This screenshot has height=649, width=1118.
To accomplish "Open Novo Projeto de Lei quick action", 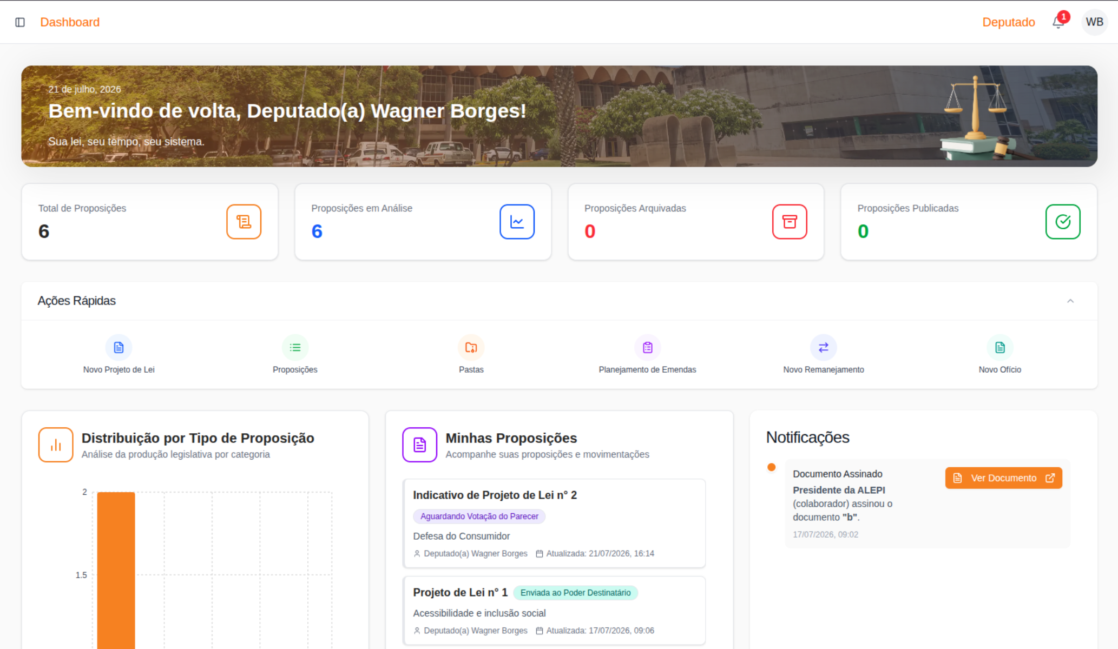I will pos(119,355).
